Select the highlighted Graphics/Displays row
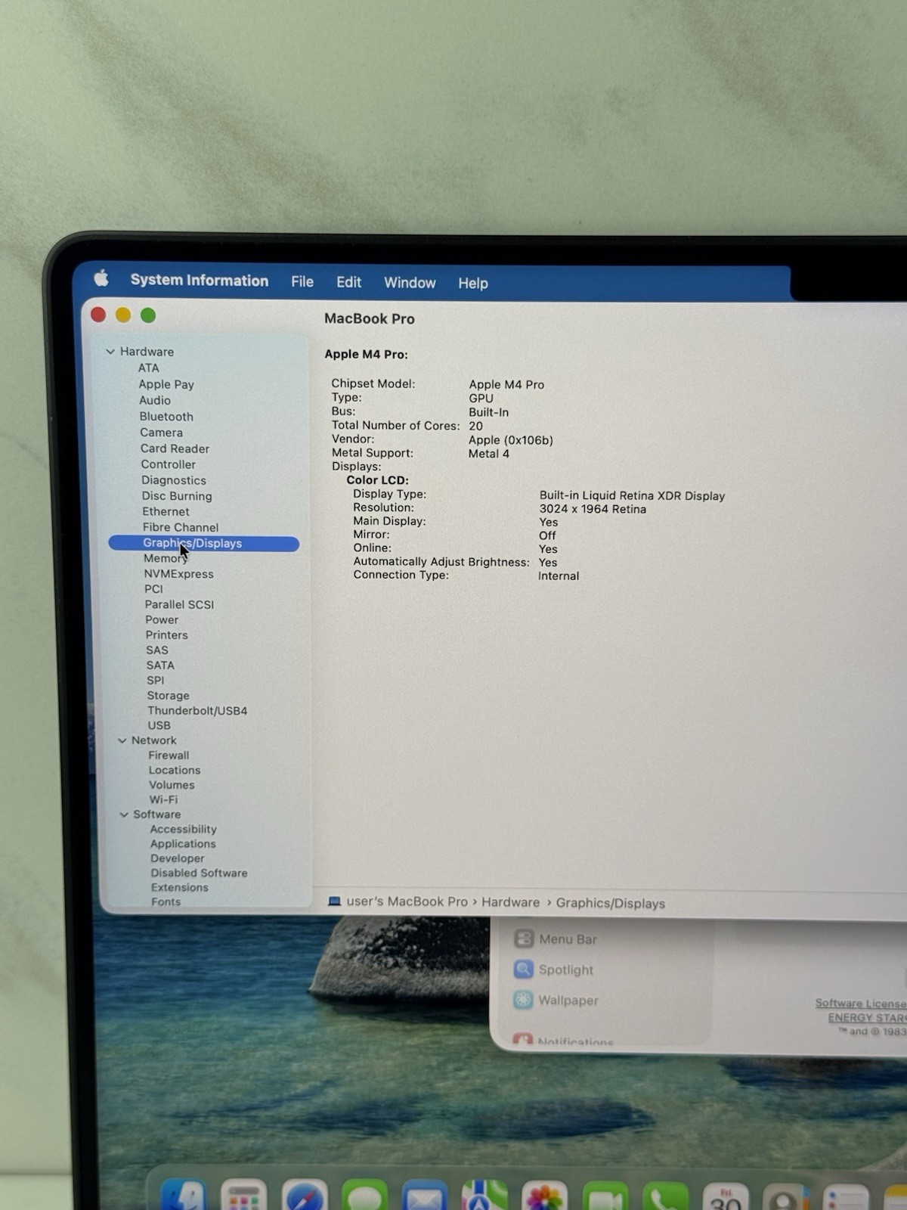The image size is (907, 1210). [204, 543]
